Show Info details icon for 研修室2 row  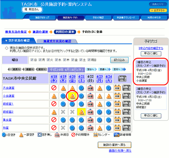click(126, 112)
